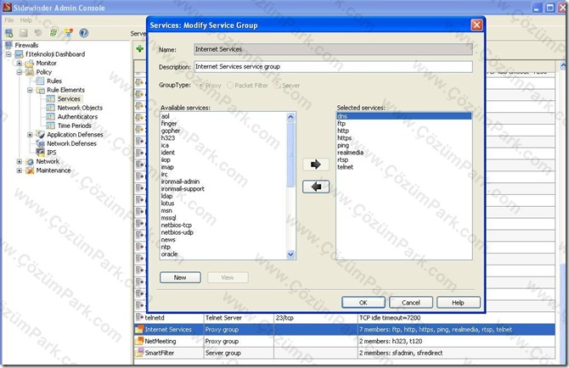This screenshot has height=368, width=569.
Task: Select the Server group type radio
Action: pos(278,86)
